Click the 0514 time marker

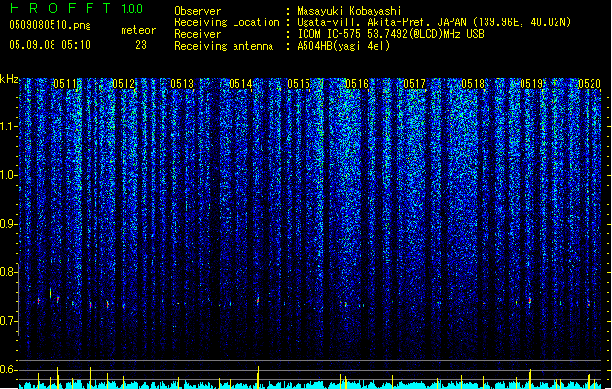(240, 84)
